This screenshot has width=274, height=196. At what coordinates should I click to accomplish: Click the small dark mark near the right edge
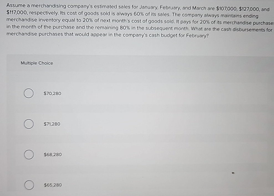[233, 172]
